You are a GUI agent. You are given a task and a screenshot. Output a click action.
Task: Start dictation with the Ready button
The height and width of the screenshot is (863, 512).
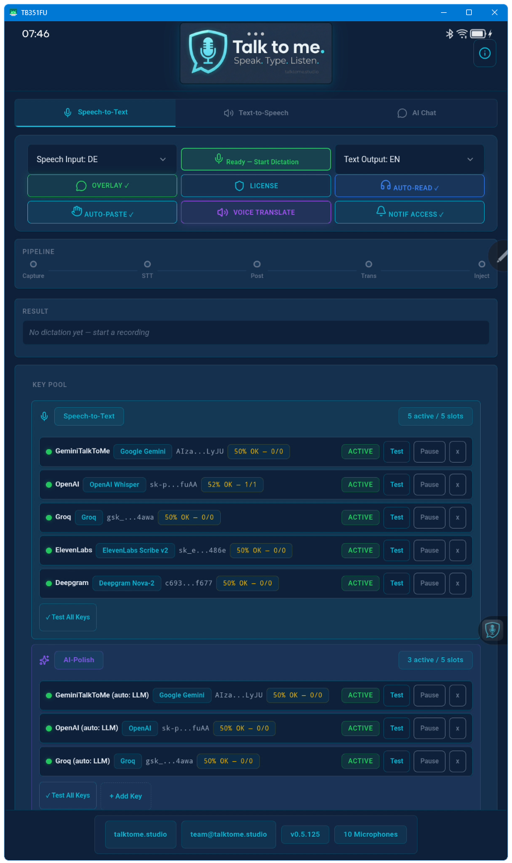[256, 159]
